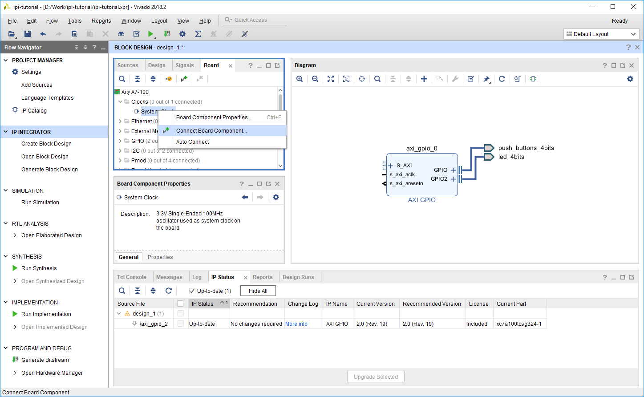This screenshot has width=644, height=397.
Task: Toggle the Up-to-date (1) filter checkbox
Action: [192, 291]
